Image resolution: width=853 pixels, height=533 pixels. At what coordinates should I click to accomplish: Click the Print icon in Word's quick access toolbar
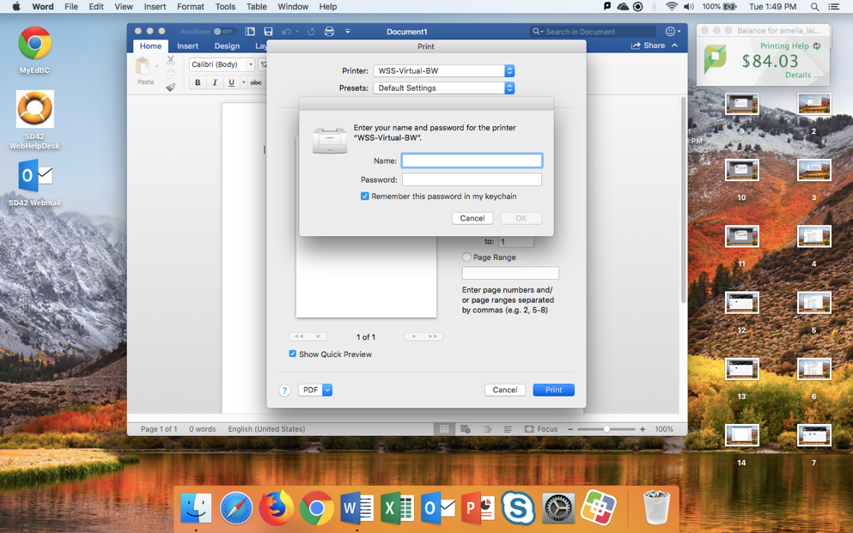click(x=329, y=32)
